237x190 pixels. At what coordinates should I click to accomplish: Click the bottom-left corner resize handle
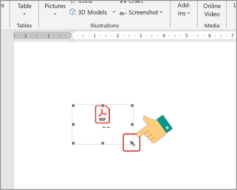click(73, 143)
